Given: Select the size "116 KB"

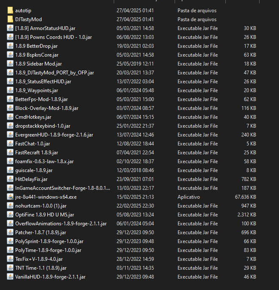Looking at the screenshot, I should click(249, 108).
